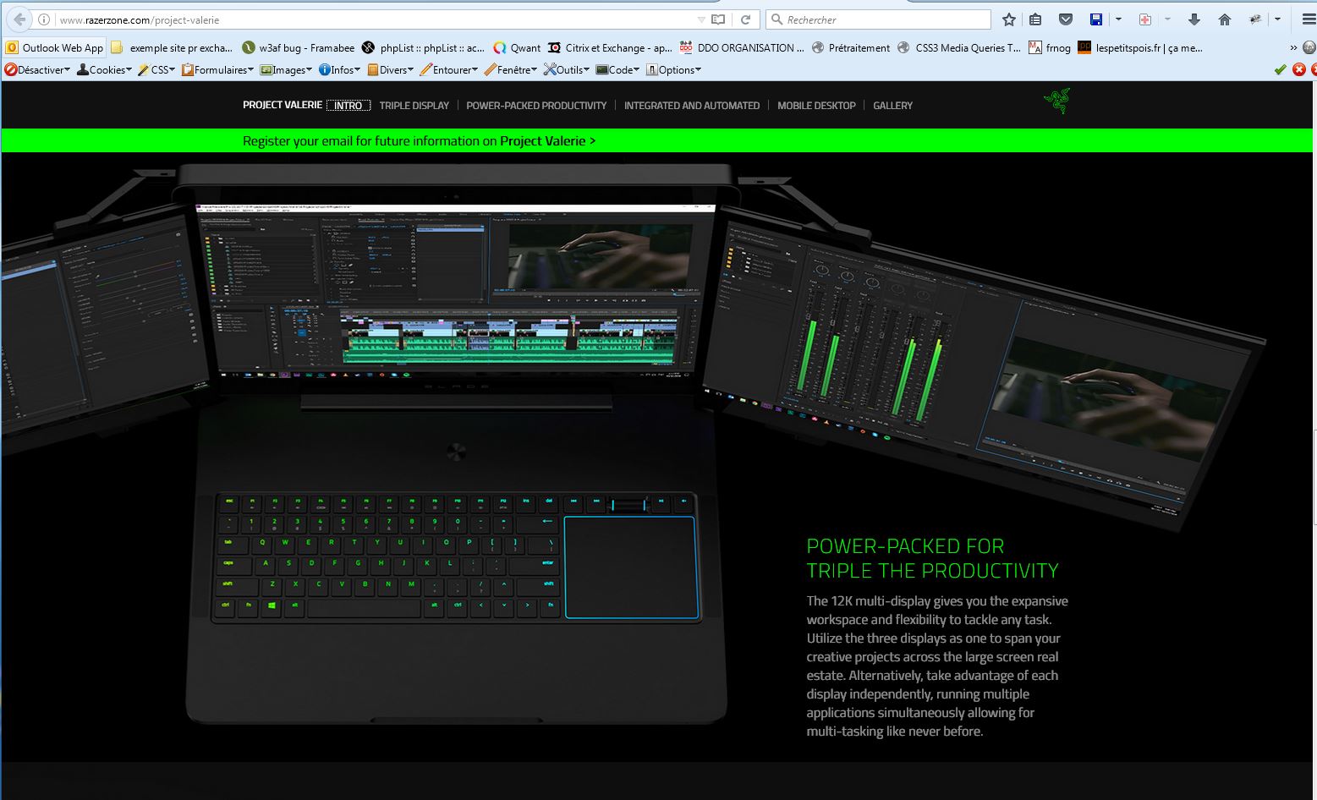1317x800 pixels.
Task: Go to the browser home page
Action: pyautogui.click(x=1224, y=19)
